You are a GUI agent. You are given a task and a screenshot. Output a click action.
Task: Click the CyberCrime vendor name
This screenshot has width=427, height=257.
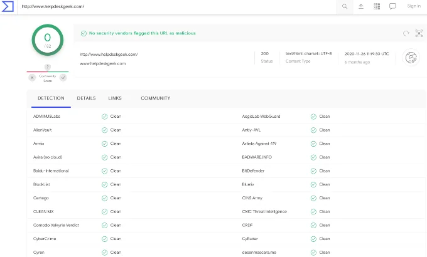(45, 239)
